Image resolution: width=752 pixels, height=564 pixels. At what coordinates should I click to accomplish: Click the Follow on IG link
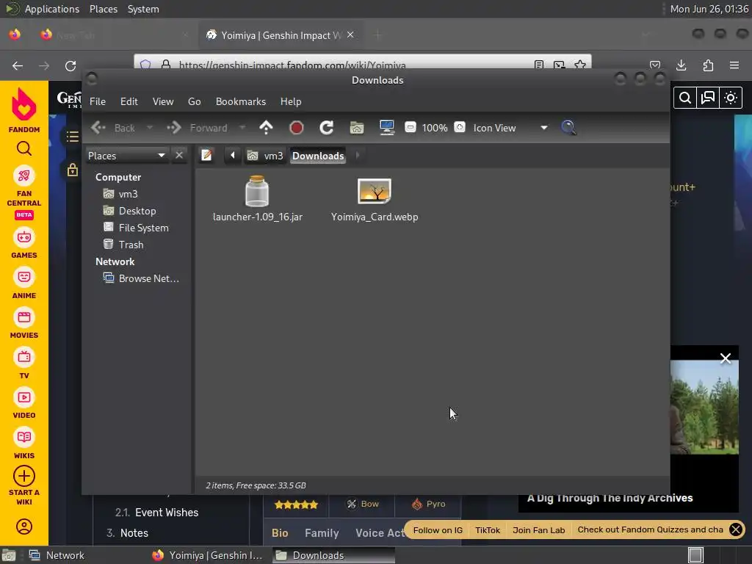pos(438,530)
